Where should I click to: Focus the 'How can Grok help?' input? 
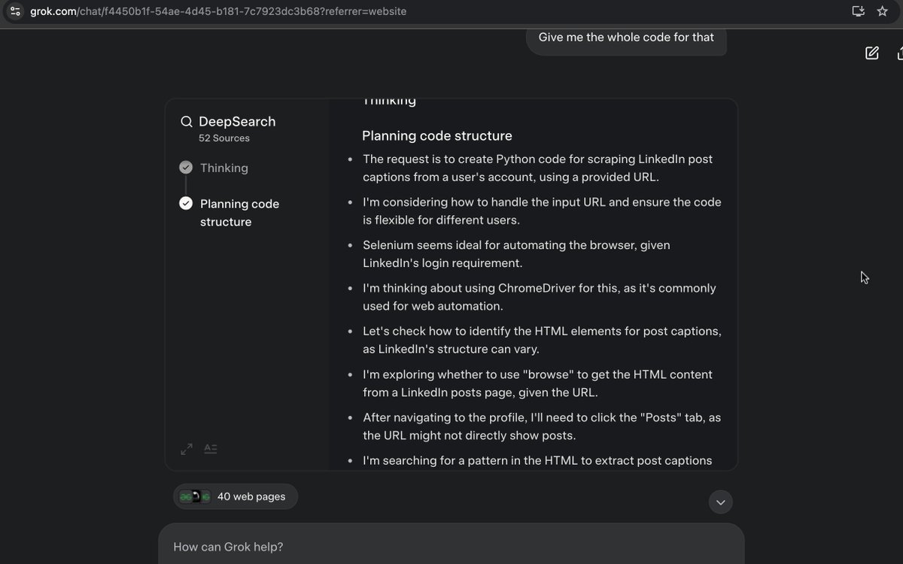click(x=451, y=547)
